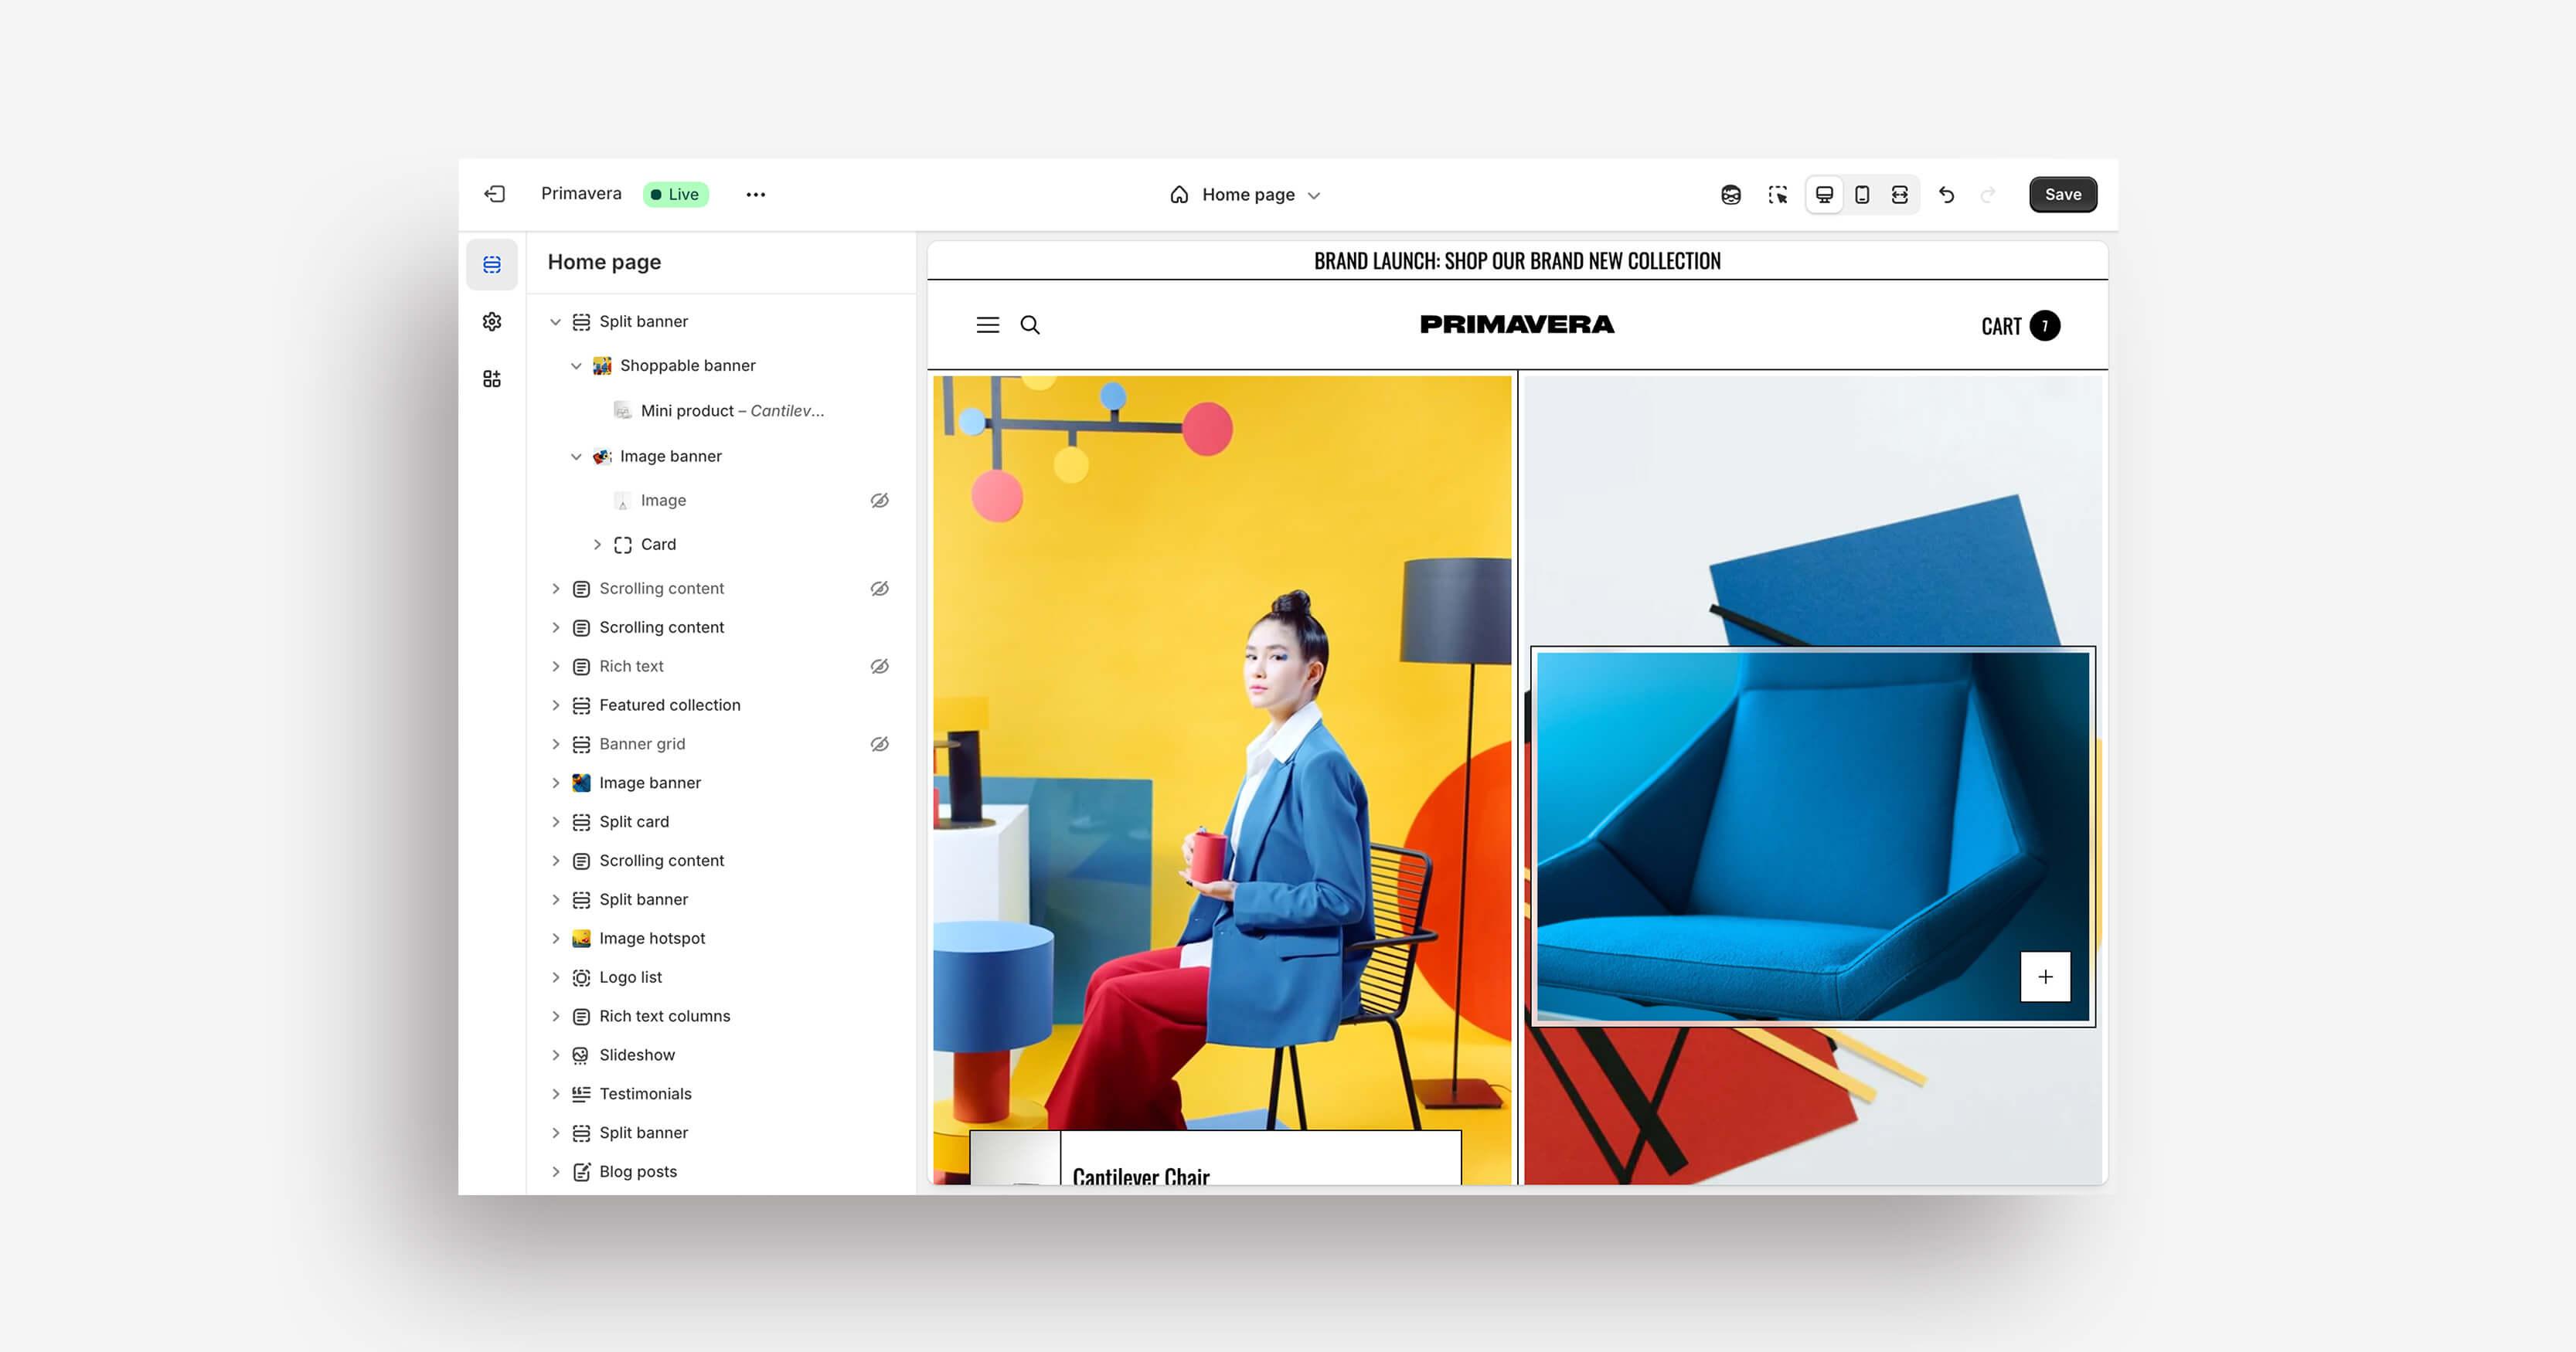Screen dimensions: 2576x1352
Task: Expand the Image hotspot section
Action: click(x=555, y=939)
